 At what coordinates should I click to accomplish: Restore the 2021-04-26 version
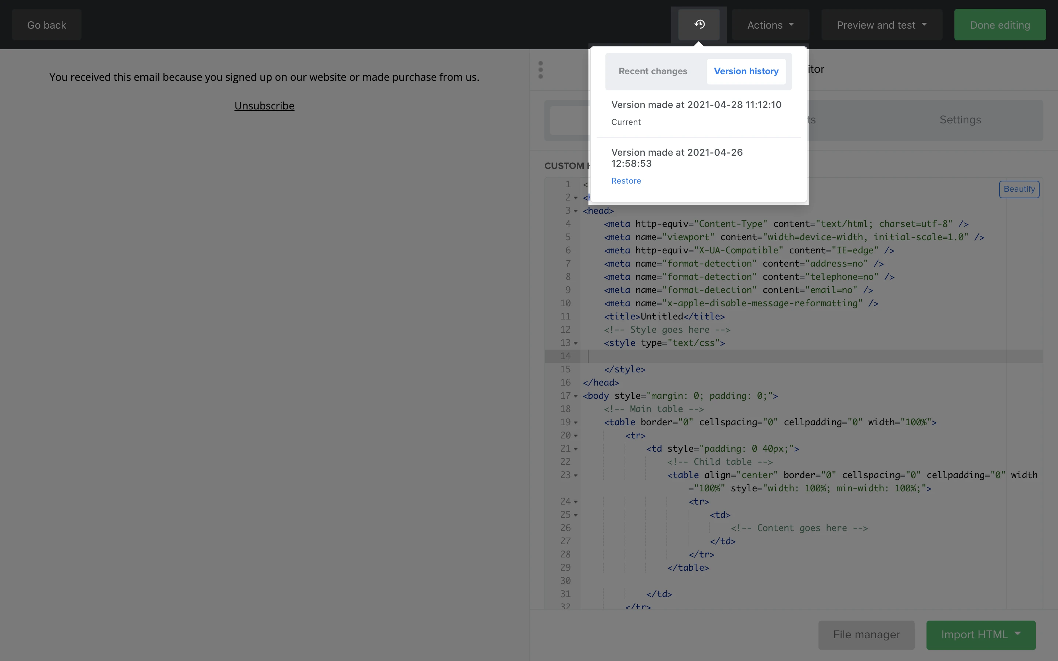tap(626, 181)
